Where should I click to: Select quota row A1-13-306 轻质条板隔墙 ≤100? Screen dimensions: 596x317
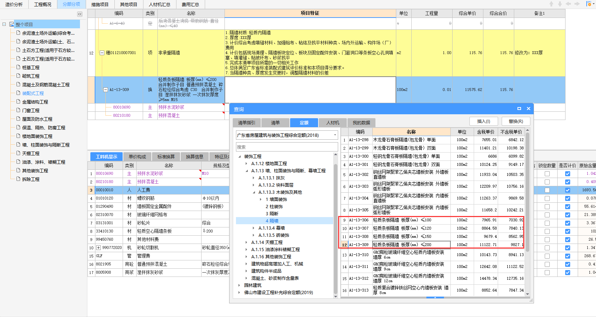click(432, 220)
